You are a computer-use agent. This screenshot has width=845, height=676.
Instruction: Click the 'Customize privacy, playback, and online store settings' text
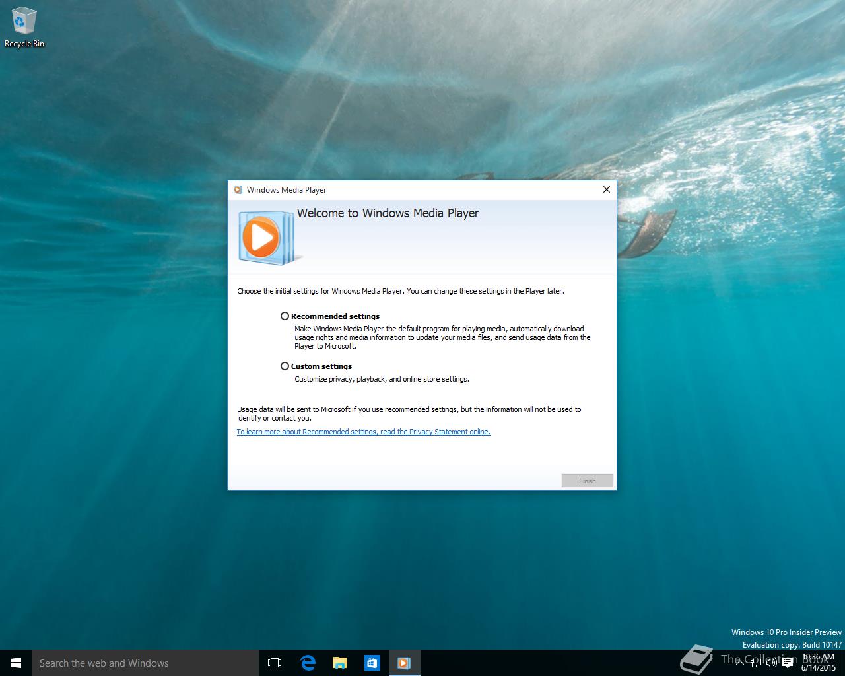tap(382, 379)
